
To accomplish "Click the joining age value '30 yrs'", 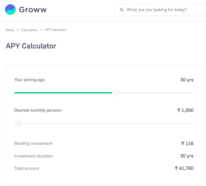I will [x=187, y=80].
